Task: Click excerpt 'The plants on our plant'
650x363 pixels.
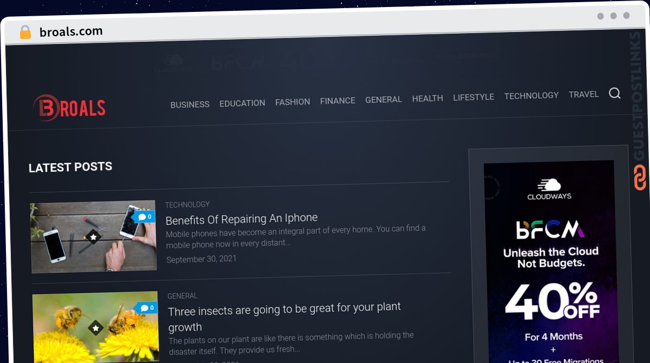Action: coord(291,342)
